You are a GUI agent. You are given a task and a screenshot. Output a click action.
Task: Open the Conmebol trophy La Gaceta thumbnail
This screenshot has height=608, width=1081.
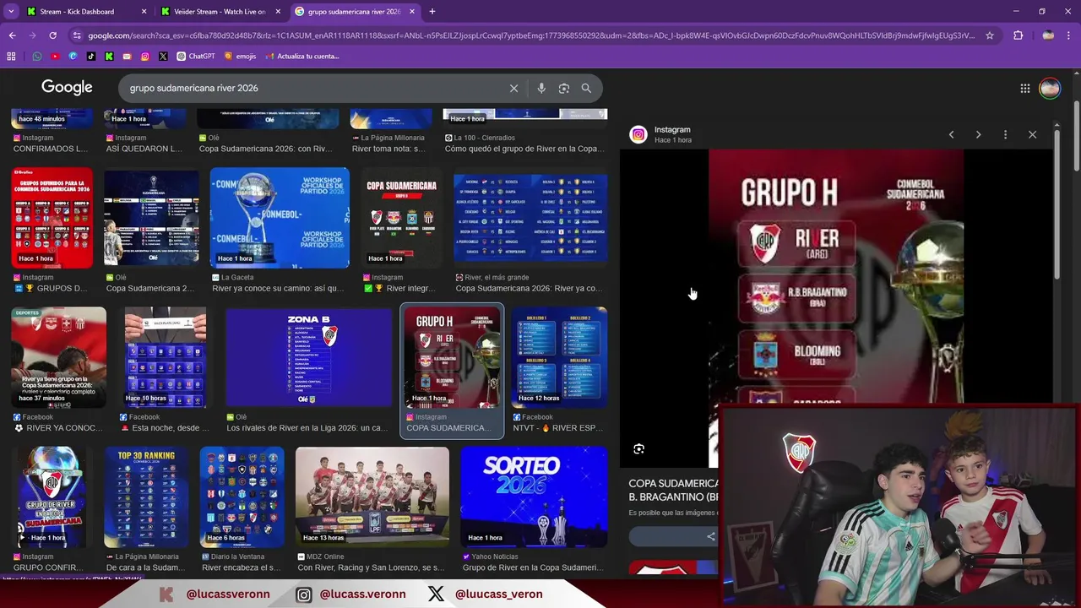[x=280, y=218]
